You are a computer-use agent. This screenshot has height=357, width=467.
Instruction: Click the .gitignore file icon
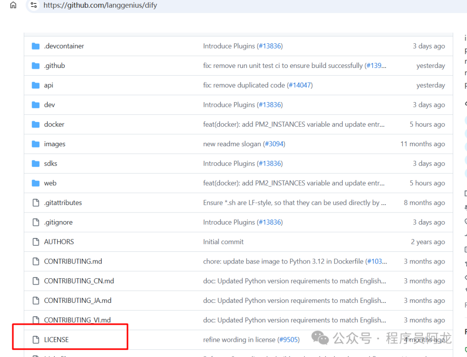coord(36,222)
